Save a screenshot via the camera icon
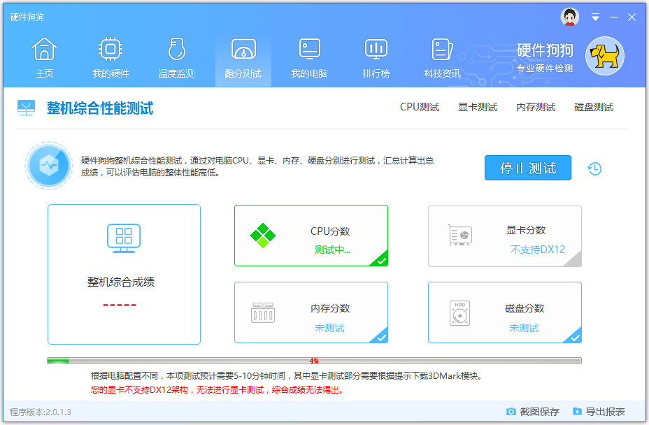This screenshot has height=425, width=649. (x=513, y=412)
